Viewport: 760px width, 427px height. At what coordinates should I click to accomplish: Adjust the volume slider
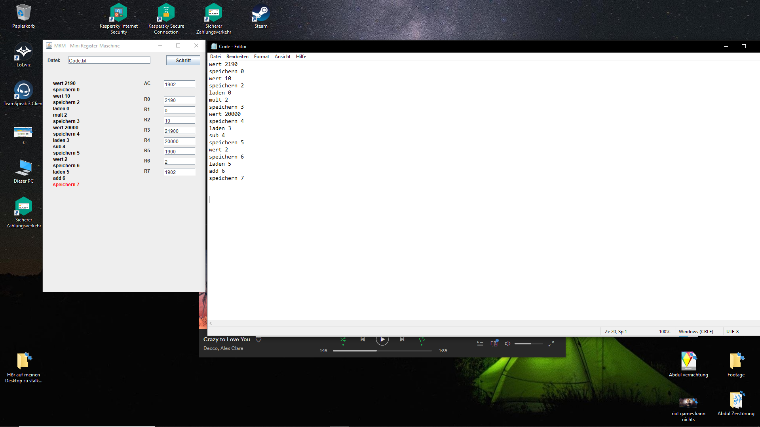pyautogui.click(x=528, y=344)
